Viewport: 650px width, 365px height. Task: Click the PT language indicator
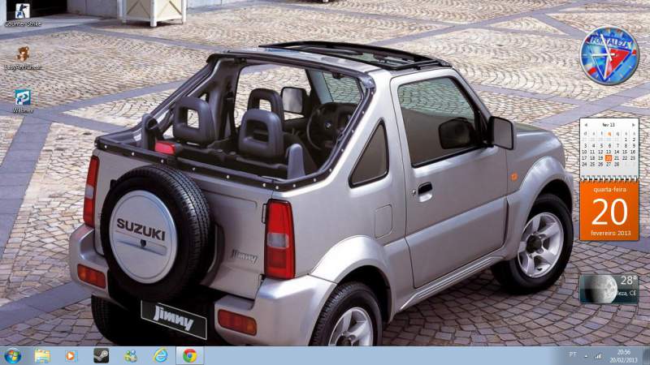point(573,354)
